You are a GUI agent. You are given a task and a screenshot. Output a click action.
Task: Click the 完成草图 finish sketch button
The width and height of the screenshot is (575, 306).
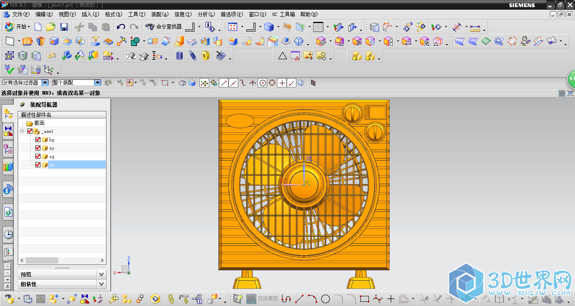coord(262,299)
